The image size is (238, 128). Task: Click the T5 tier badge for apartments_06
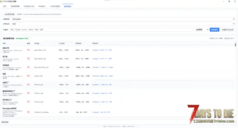coord(28,58)
